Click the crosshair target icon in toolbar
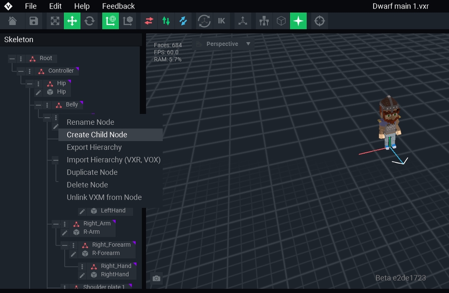Viewport: 449px width, 293px height. (x=320, y=21)
